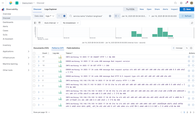Image resolution: width=195 pixels, height=114 pixels.
Task: Go to page 2 of patterns
Action: pos(187,112)
